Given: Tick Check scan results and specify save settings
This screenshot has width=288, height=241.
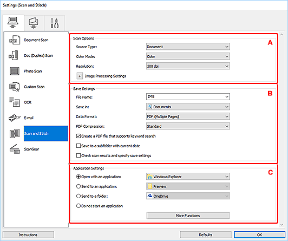Looking at the screenshot, I should pos(78,155).
